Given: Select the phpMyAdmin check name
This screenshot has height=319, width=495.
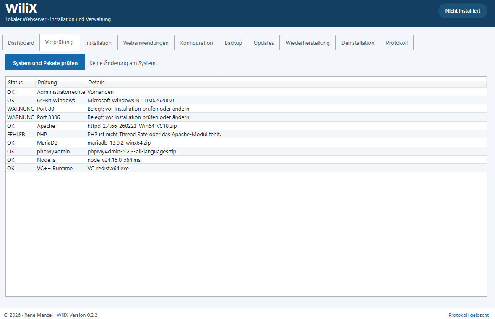Looking at the screenshot, I should coord(53,151).
